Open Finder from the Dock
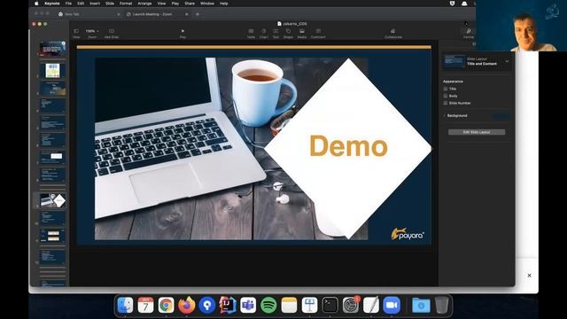The height and width of the screenshot is (319, 567). [x=126, y=305]
